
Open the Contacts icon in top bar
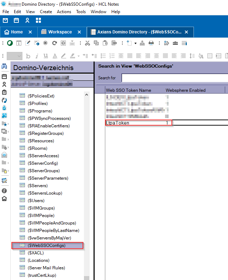tap(27, 20)
